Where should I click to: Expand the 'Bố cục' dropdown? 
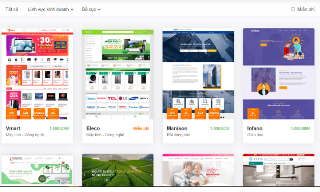tap(91, 9)
